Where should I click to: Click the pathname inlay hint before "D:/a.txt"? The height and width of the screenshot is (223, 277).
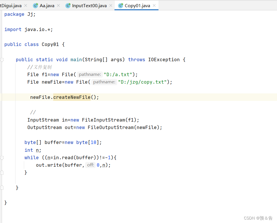89,74
